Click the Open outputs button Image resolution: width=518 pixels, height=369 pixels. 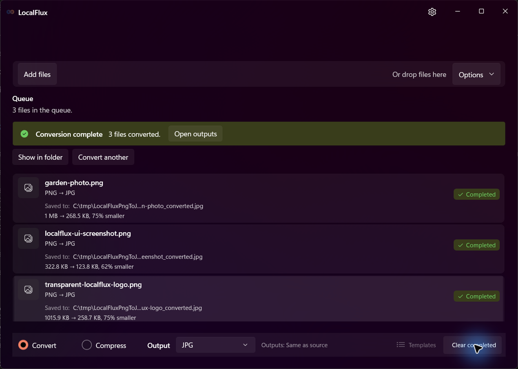point(195,134)
